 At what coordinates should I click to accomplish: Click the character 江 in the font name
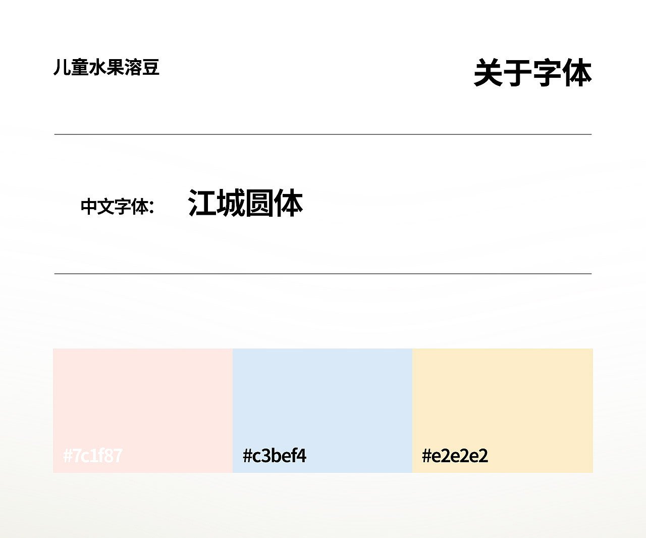click(x=202, y=203)
